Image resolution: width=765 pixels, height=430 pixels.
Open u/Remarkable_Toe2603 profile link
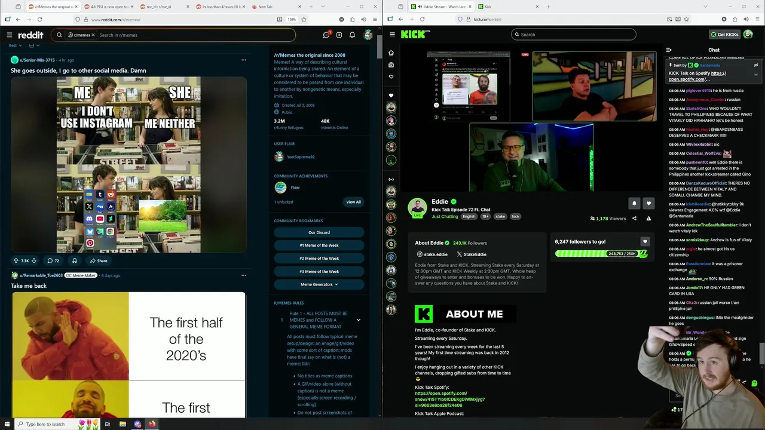[x=41, y=275]
